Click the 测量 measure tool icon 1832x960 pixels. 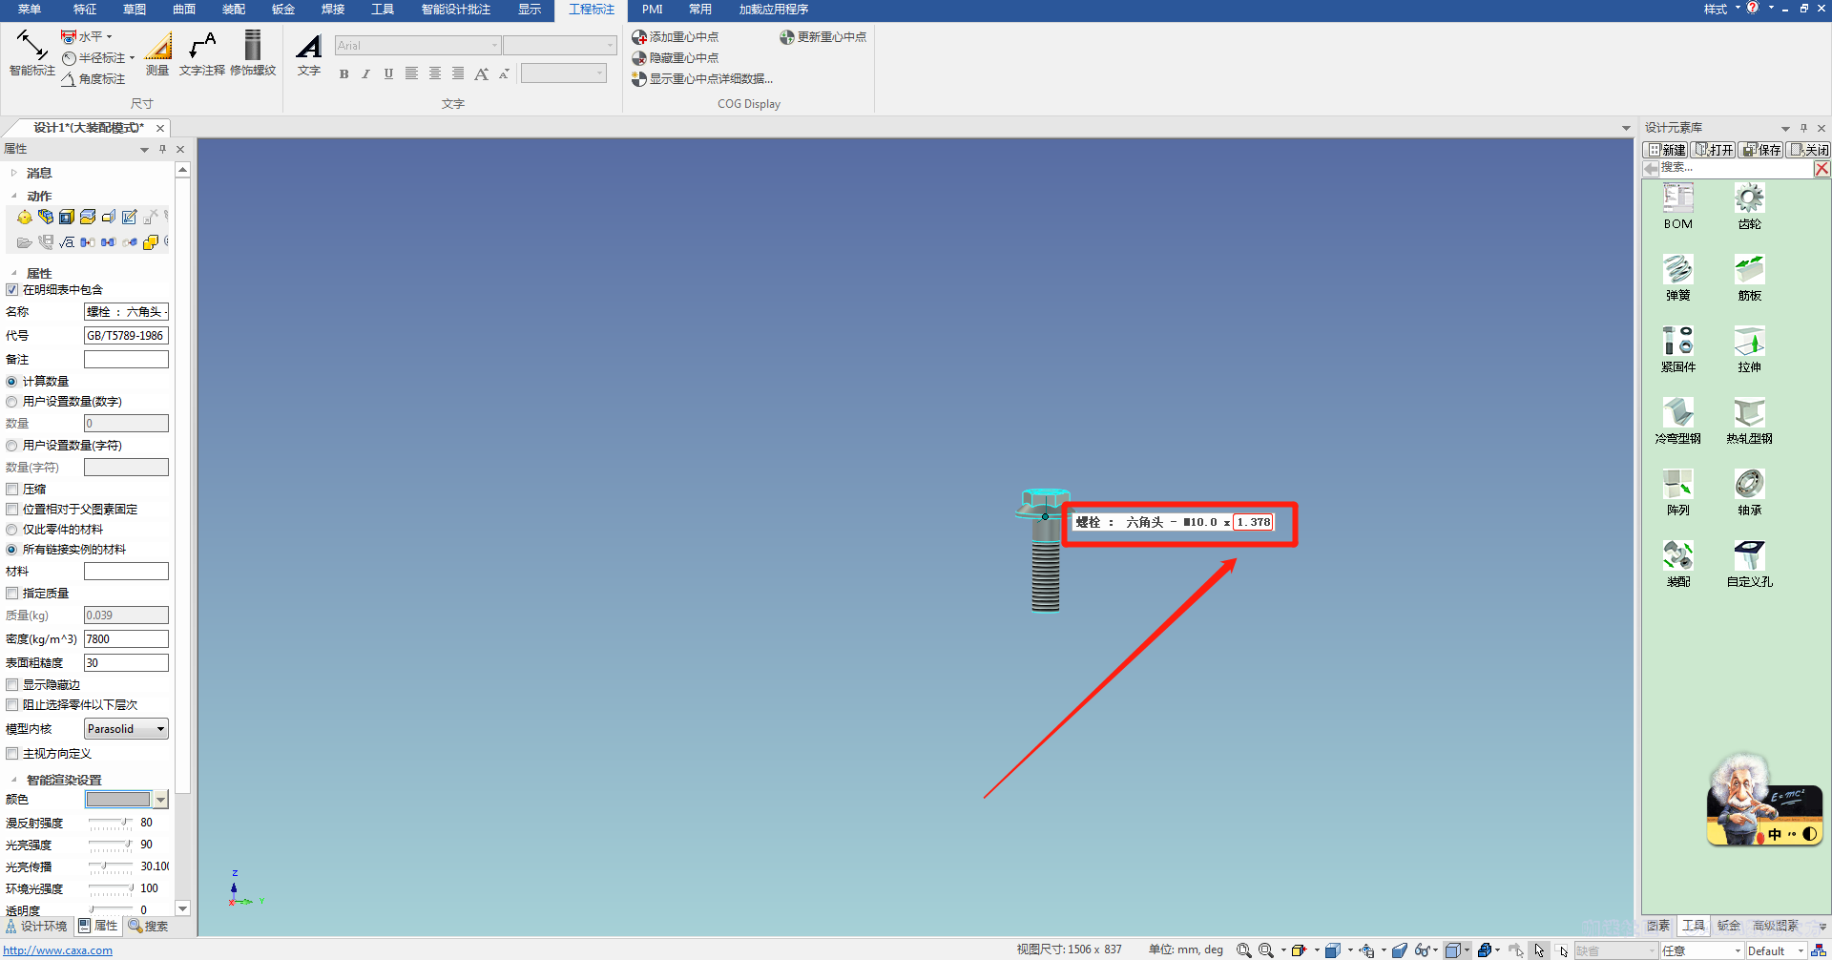coord(157,52)
